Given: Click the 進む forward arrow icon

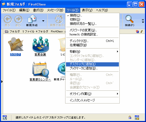Looking at the screenshot, I should pyautogui.click(x=19, y=19).
